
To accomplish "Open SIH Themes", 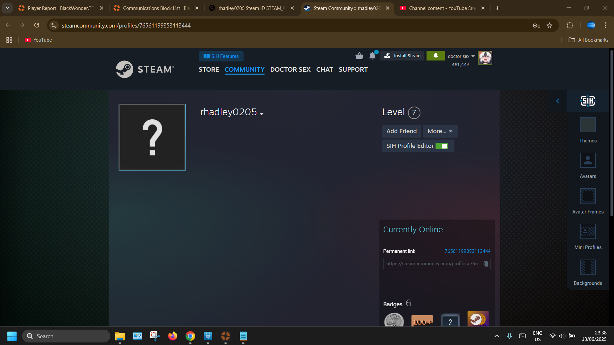I will [588, 130].
